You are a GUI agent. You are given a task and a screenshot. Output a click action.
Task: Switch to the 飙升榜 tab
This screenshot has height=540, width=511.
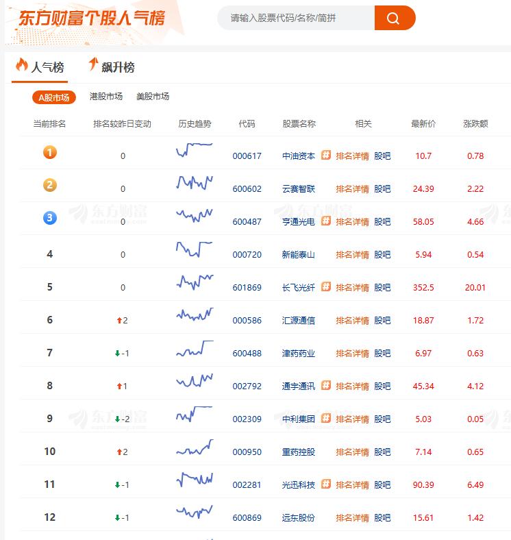111,66
